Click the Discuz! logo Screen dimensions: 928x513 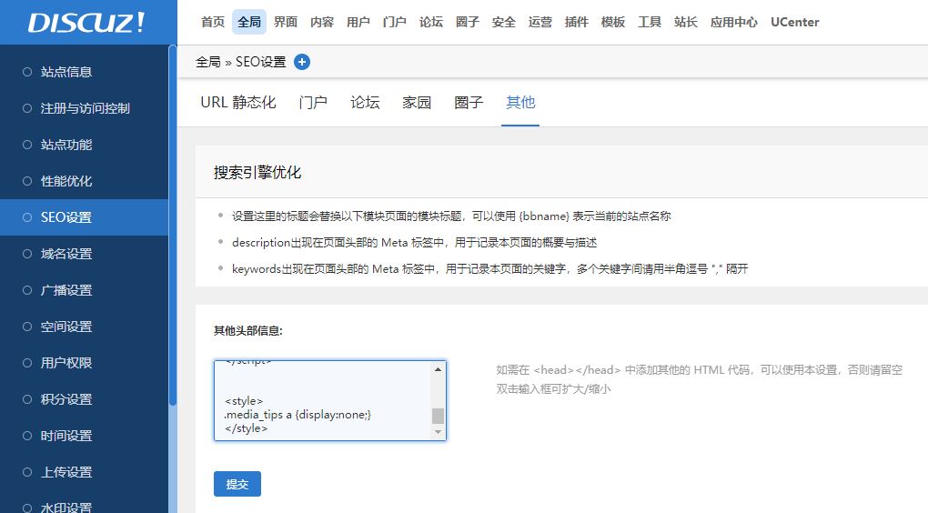[86, 23]
